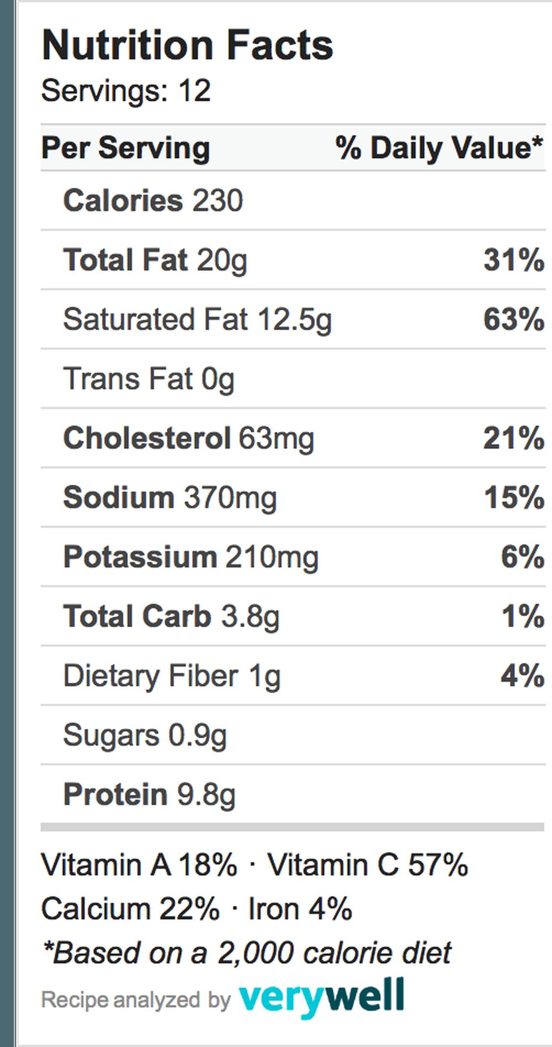Click the Vitamin C 57% text
Image resolution: width=552 pixels, height=1047 pixels.
click(x=368, y=865)
